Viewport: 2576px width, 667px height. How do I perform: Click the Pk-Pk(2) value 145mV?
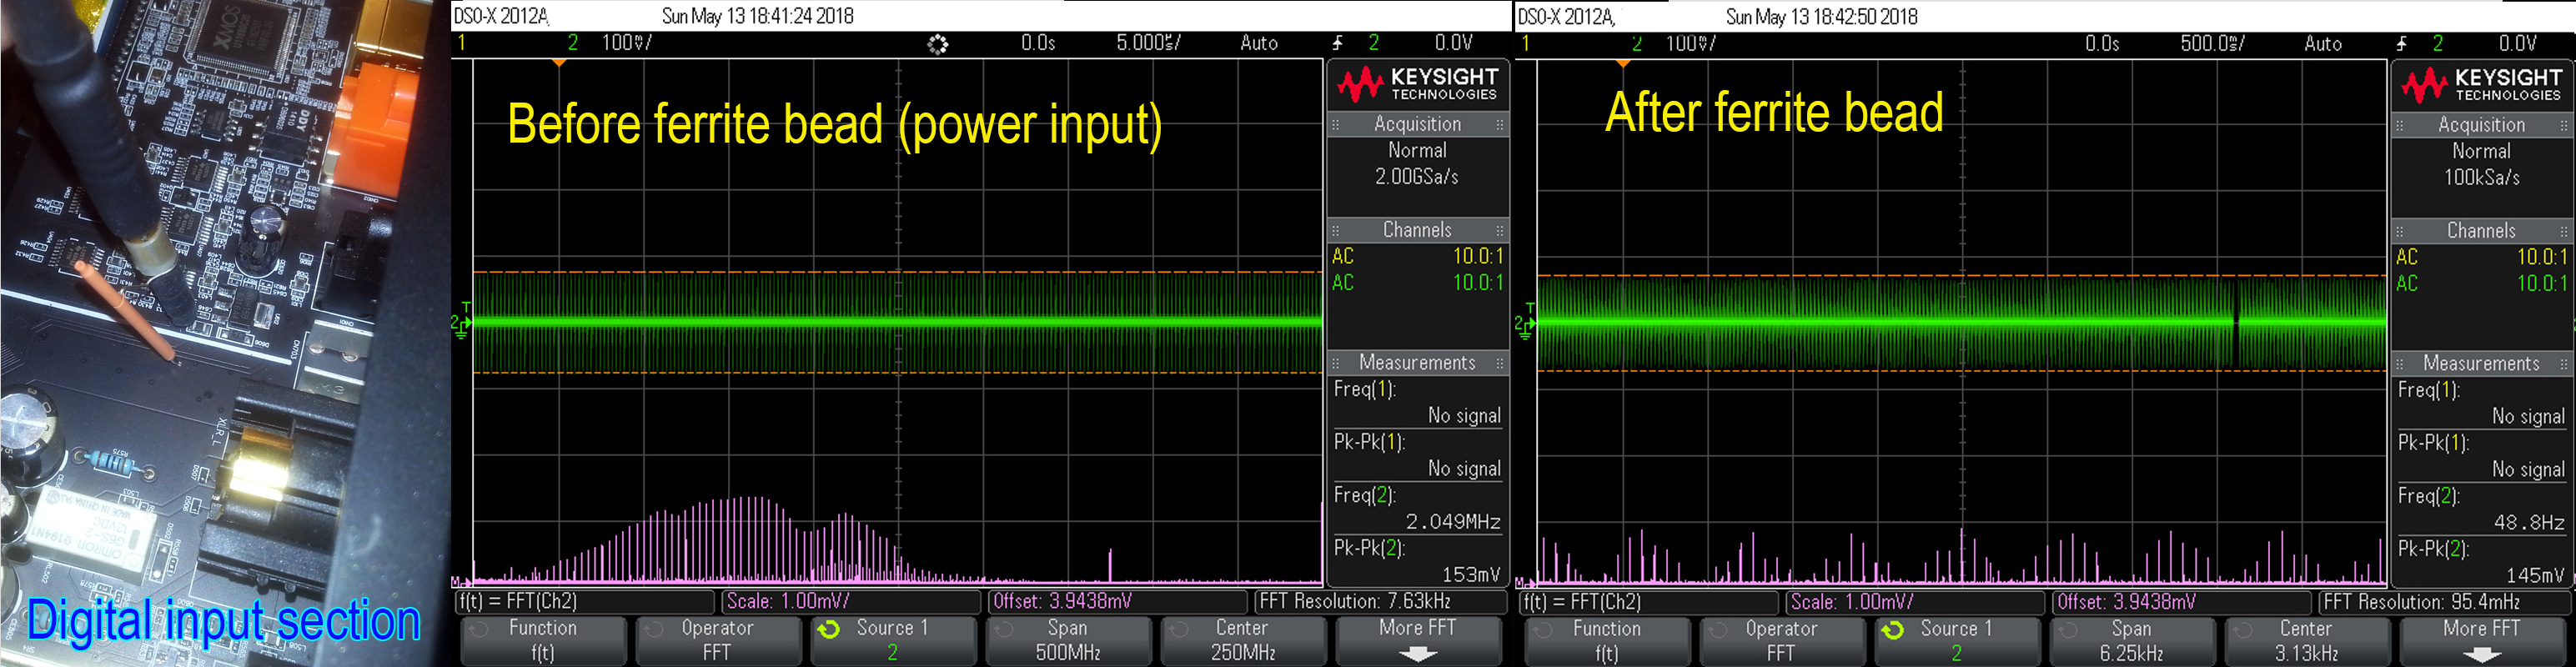tap(2535, 576)
